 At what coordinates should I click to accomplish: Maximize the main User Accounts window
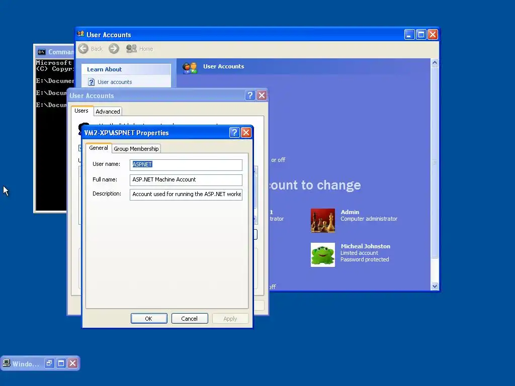coord(421,35)
